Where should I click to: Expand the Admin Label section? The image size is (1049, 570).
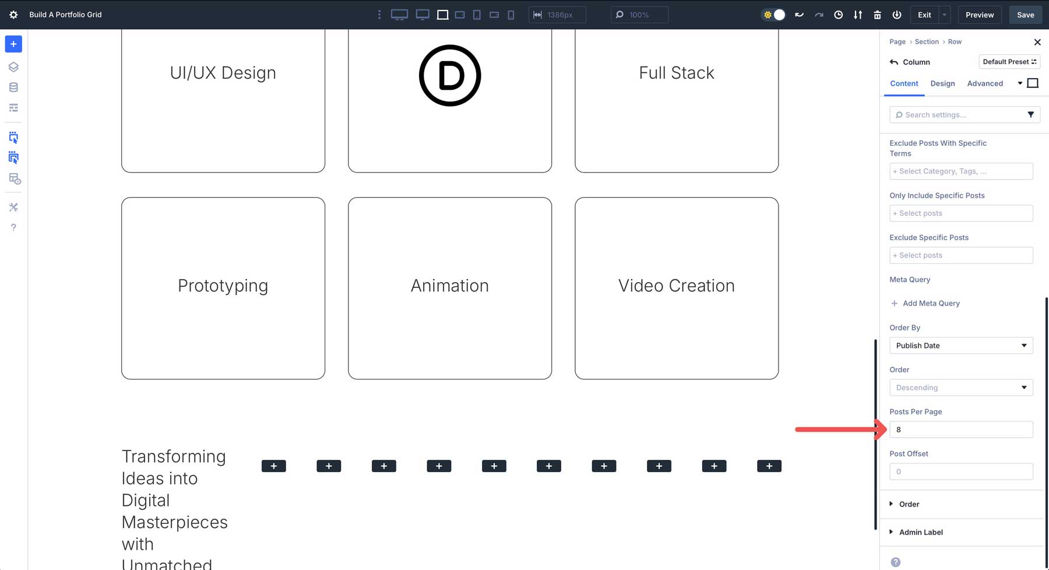pos(921,532)
